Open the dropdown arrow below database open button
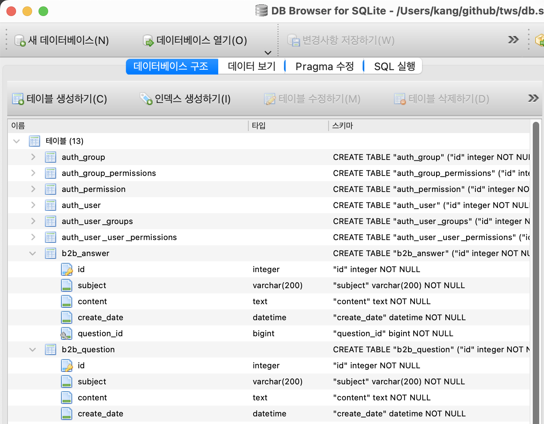Viewport: 544px width, 424px height. pos(268,52)
